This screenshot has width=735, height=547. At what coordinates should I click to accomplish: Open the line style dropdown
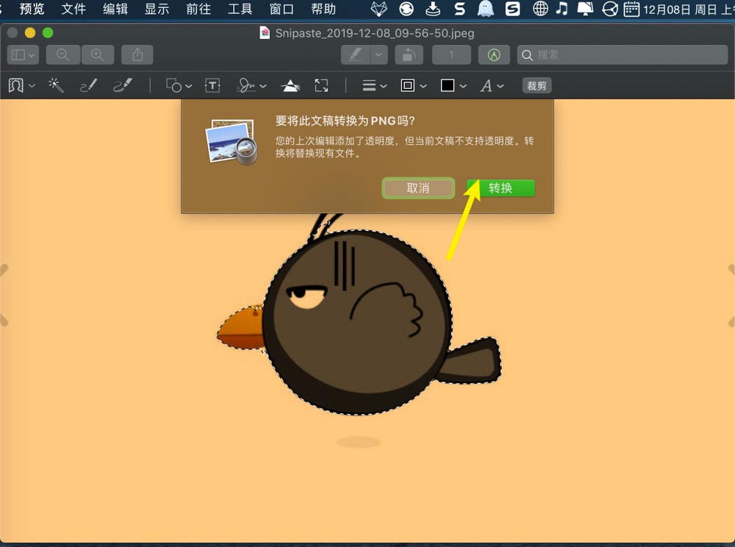[x=374, y=85]
